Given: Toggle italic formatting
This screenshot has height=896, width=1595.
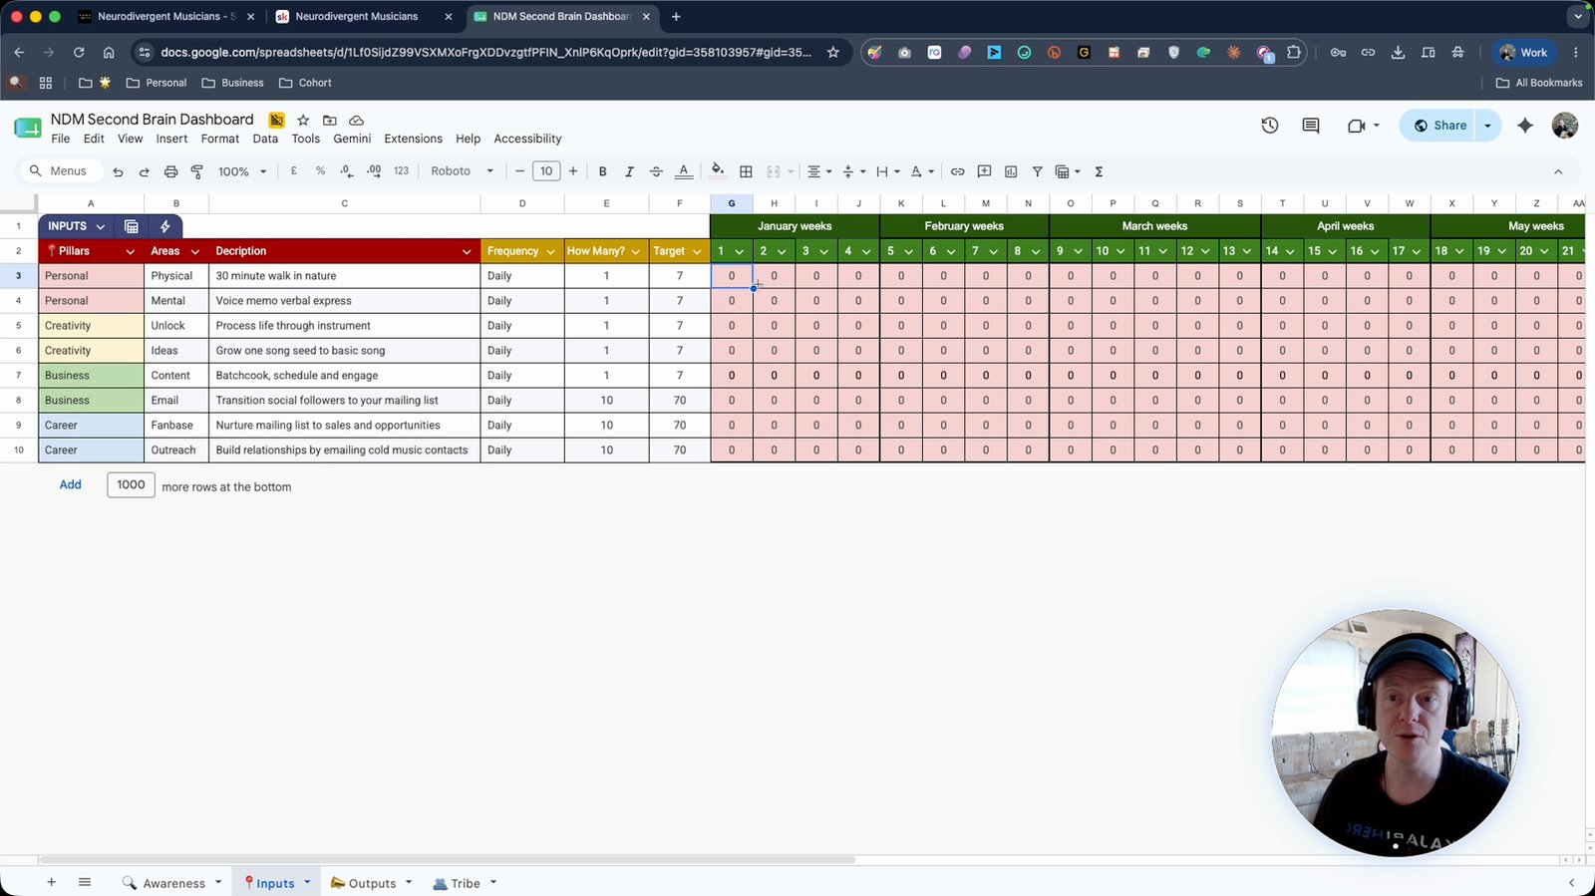Looking at the screenshot, I should coord(629,171).
